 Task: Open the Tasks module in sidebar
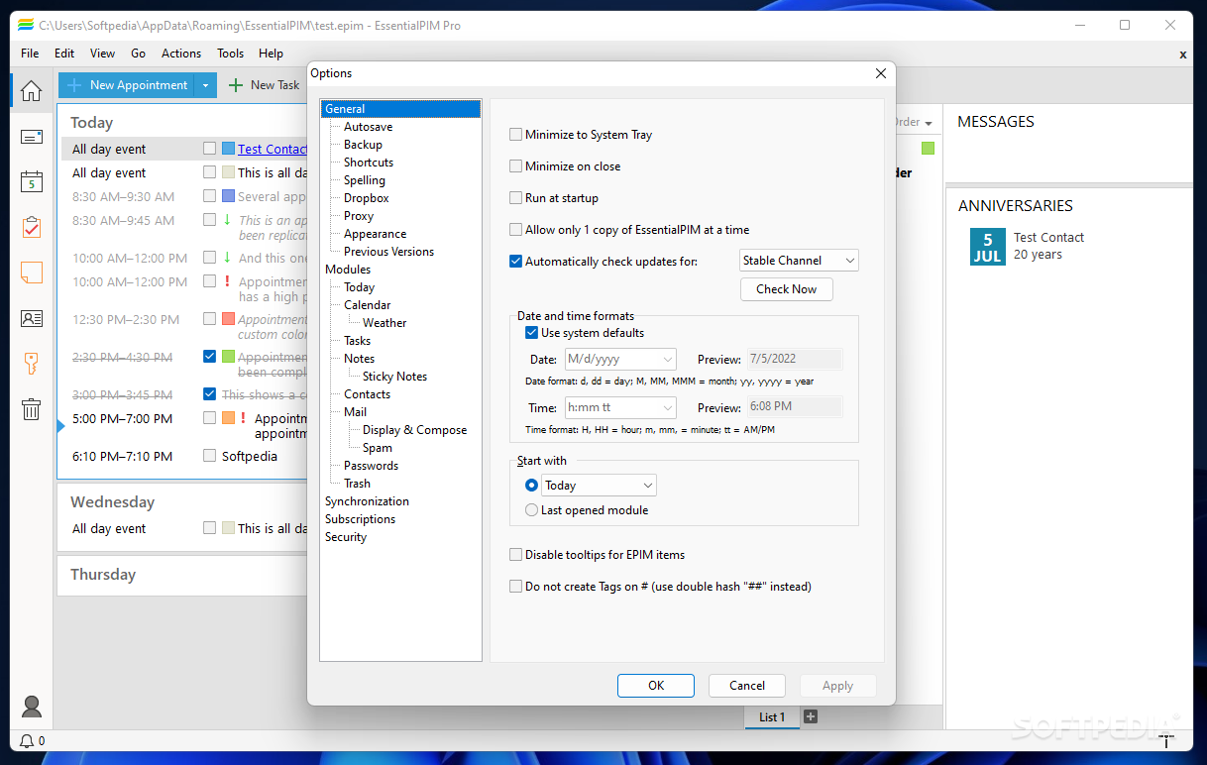(32, 228)
